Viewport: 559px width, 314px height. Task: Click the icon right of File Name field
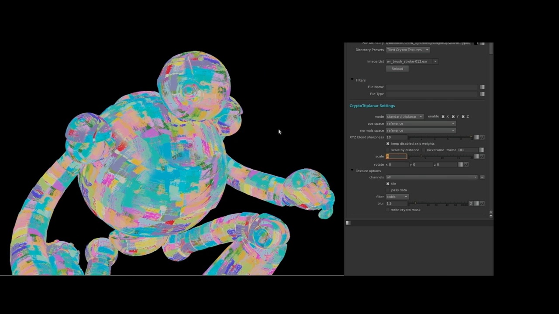click(x=482, y=87)
